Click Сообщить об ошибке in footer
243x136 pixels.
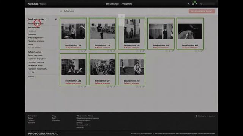[205, 116]
